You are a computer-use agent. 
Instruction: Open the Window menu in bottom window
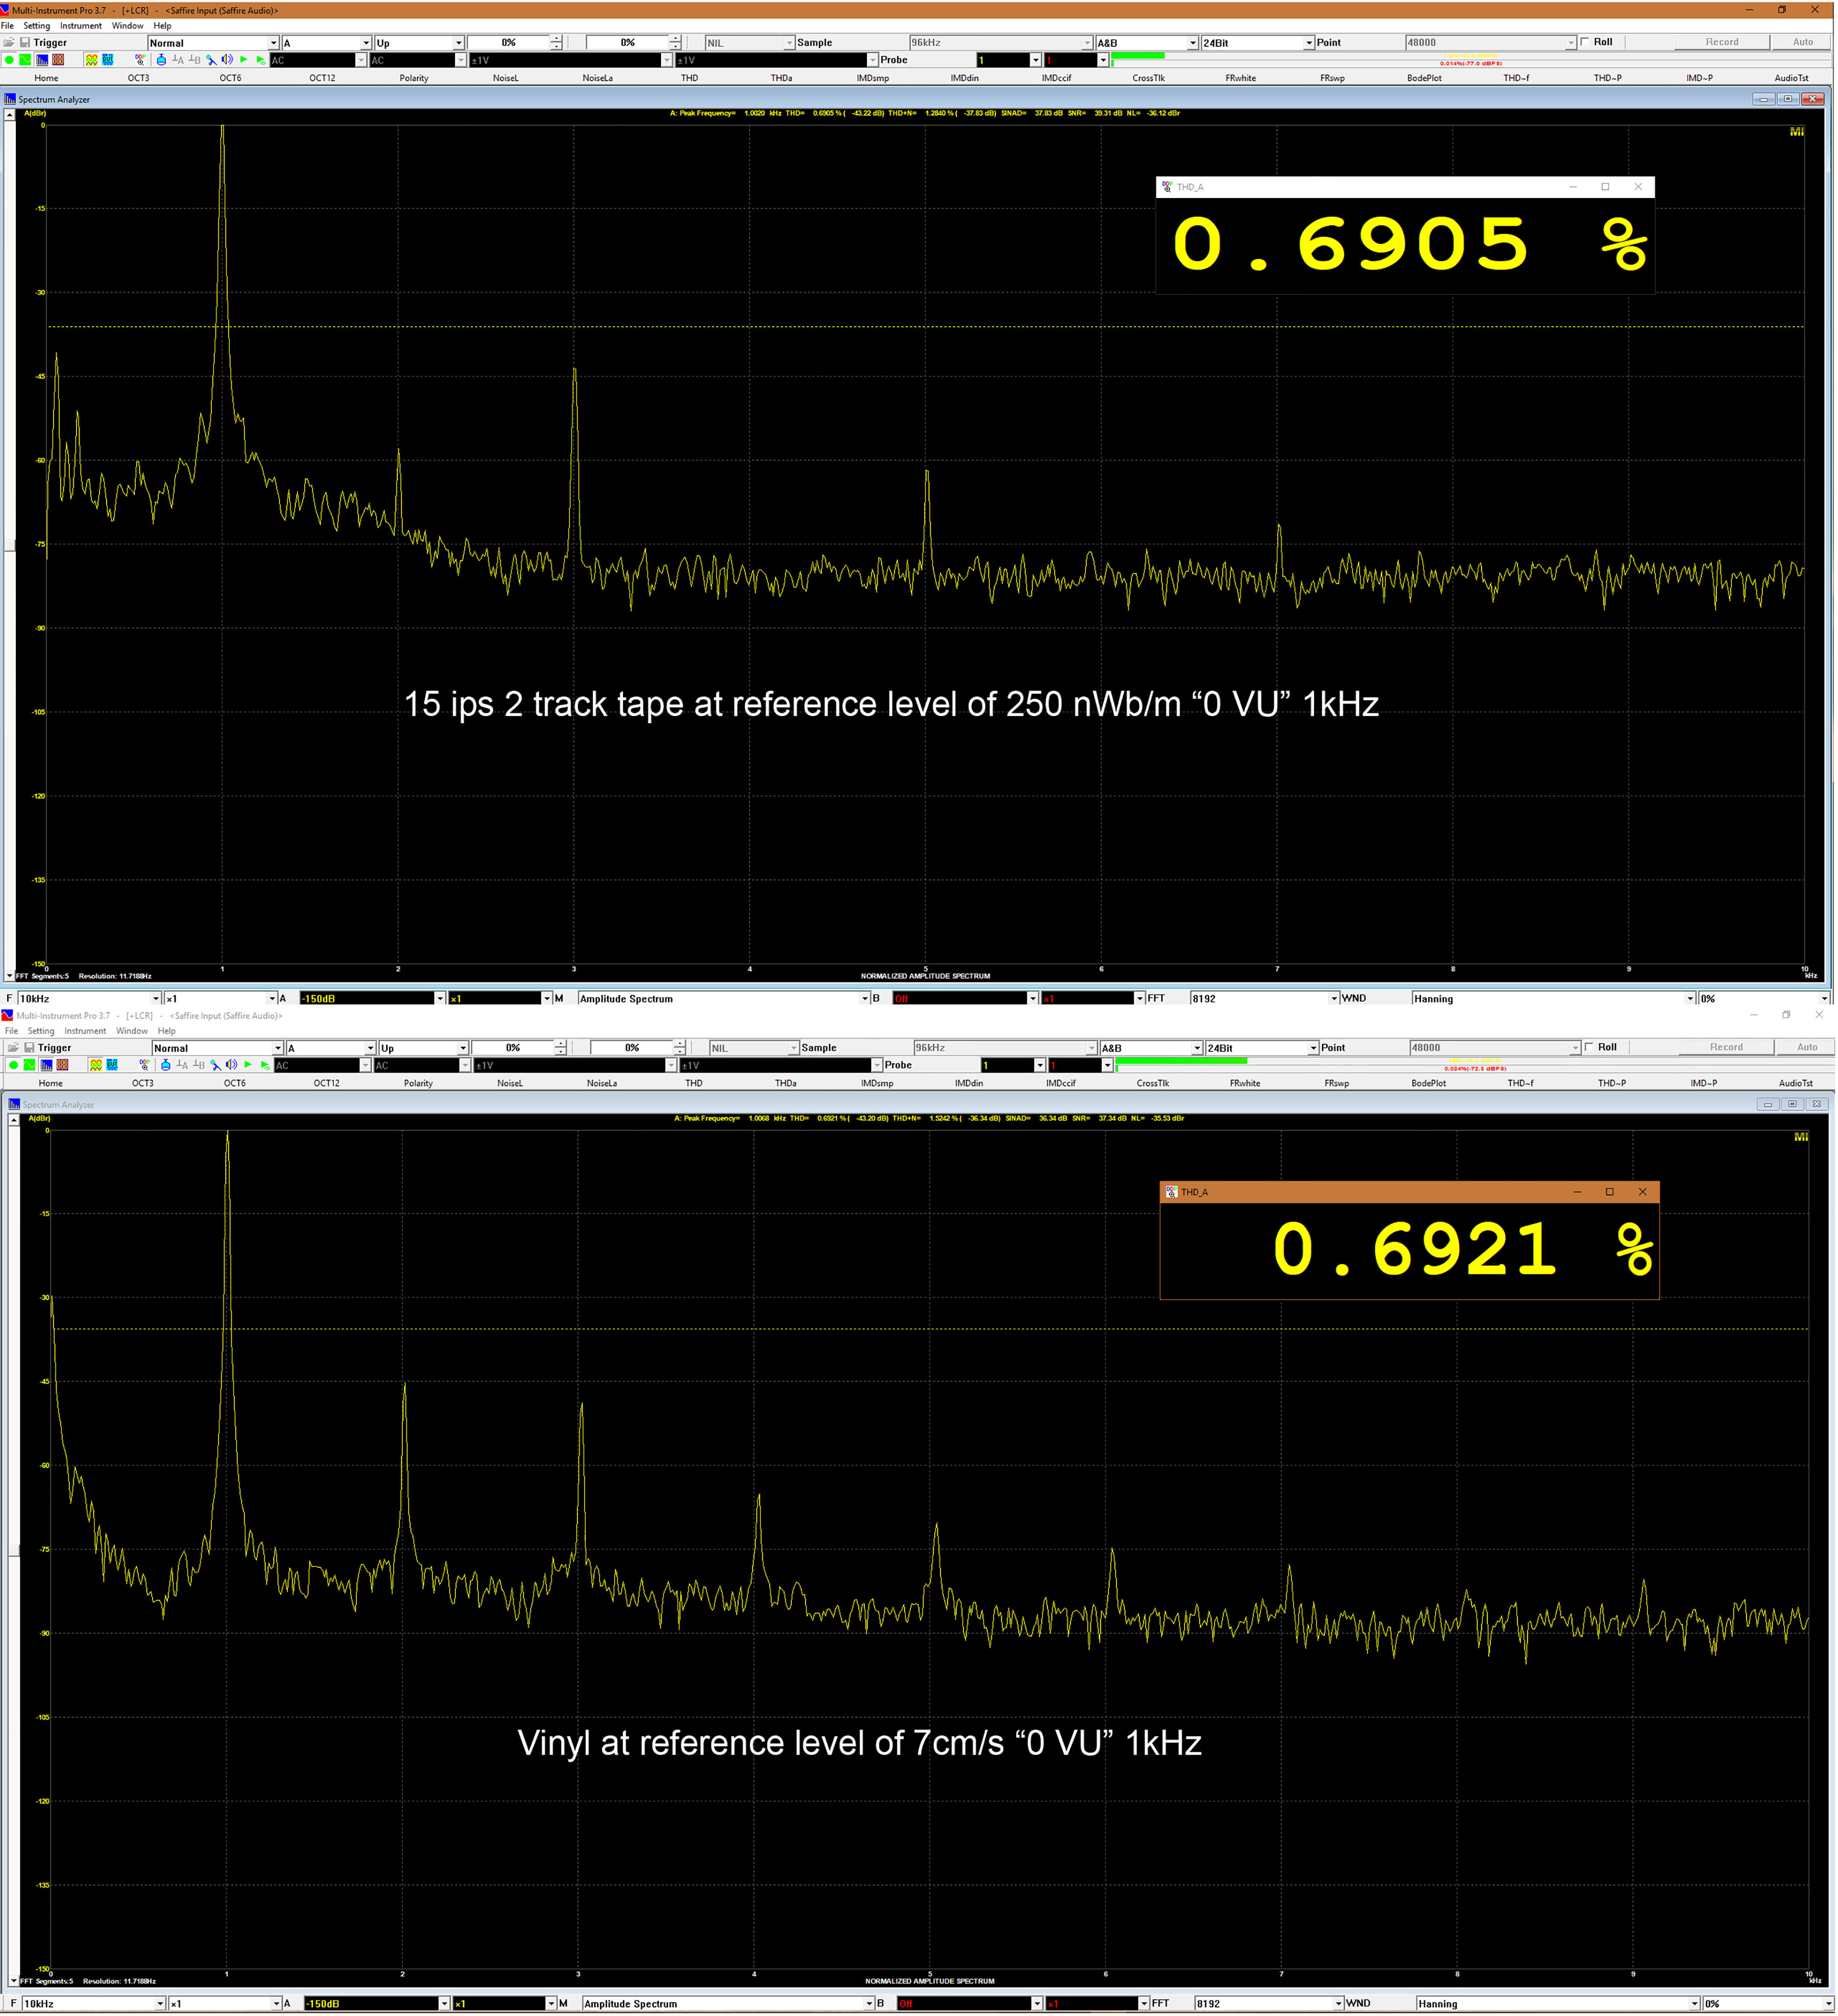[x=132, y=1032]
